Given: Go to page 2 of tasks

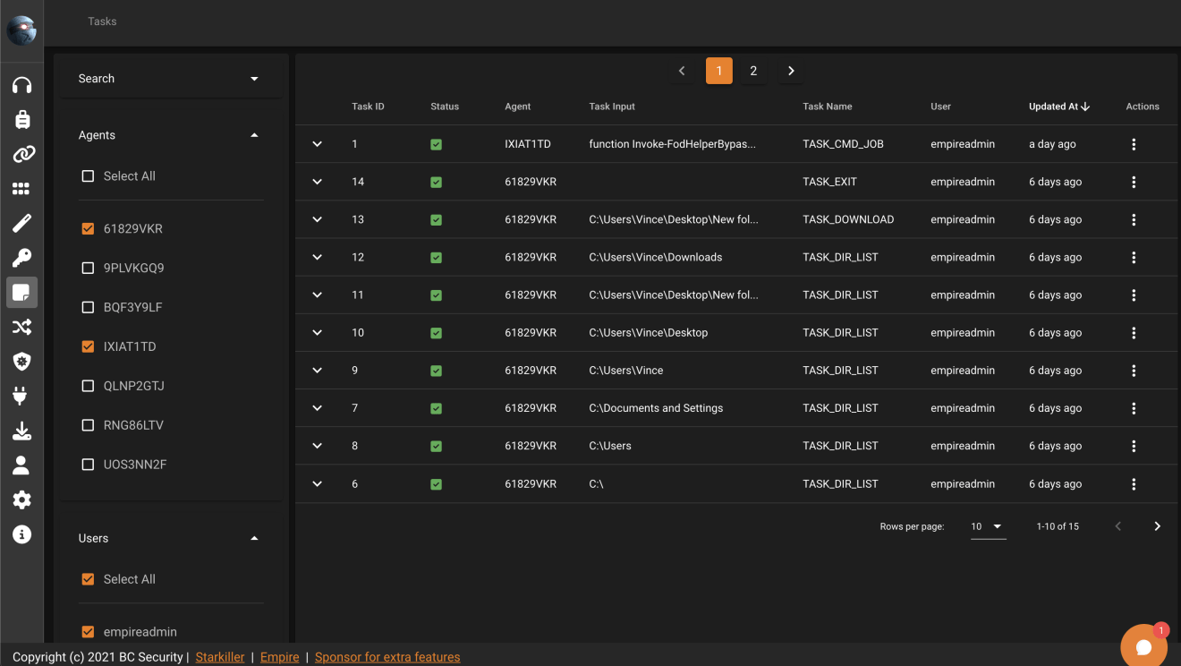Looking at the screenshot, I should click(x=753, y=71).
